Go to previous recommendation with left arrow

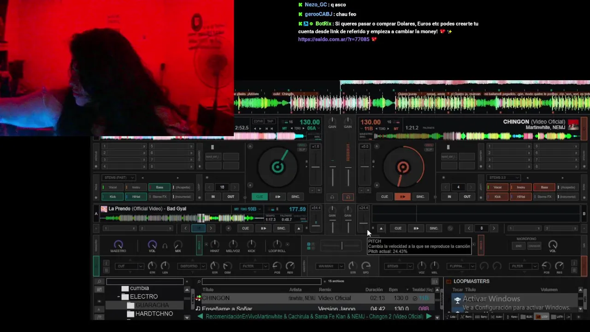200,316
